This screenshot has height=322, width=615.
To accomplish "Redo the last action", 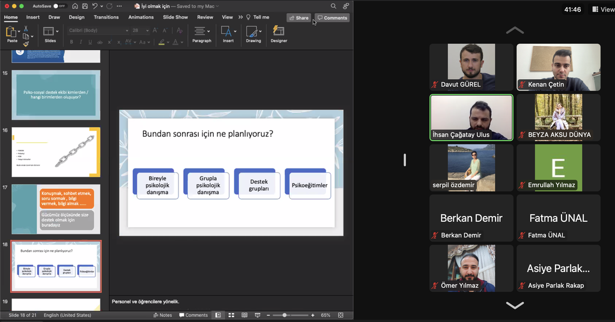I will tap(109, 6).
